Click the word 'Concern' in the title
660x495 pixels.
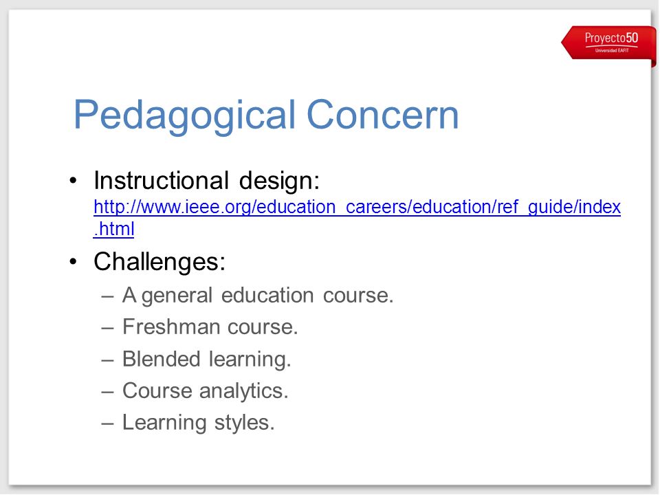click(x=383, y=115)
